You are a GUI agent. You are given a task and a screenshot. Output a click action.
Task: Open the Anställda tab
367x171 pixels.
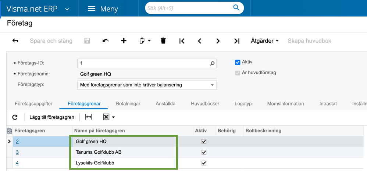(165, 104)
